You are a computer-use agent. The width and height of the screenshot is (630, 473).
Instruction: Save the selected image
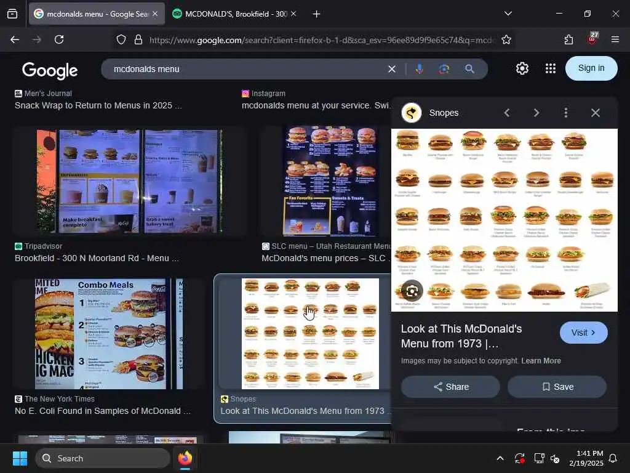(x=557, y=387)
